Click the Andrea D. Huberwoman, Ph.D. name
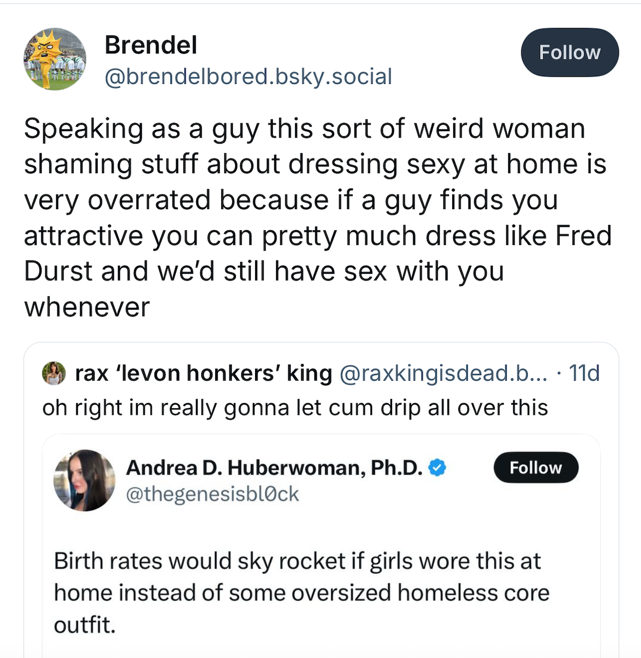The image size is (641, 658). [x=274, y=468]
